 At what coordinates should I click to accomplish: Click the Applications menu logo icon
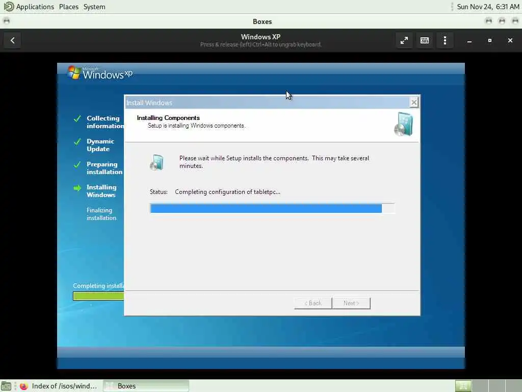9,6
